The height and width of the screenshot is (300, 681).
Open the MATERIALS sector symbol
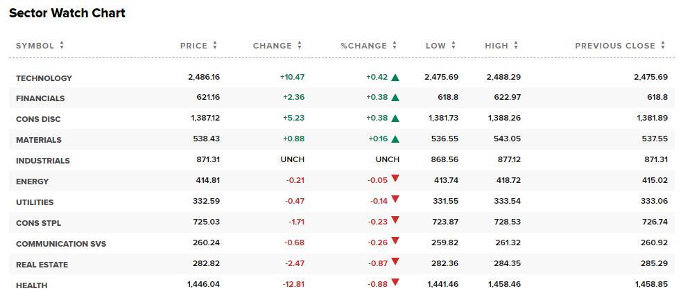(x=39, y=140)
